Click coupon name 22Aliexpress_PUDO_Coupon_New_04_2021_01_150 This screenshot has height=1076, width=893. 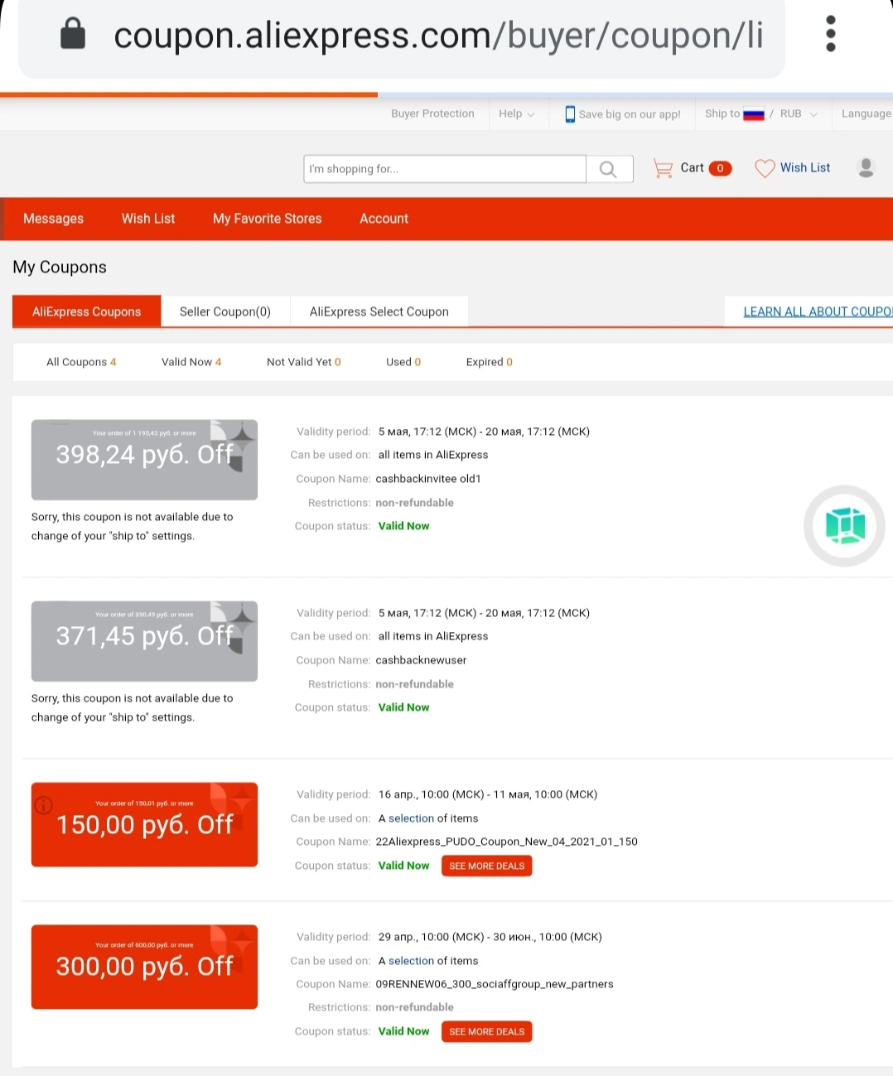pyautogui.click(x=507, y=842)
